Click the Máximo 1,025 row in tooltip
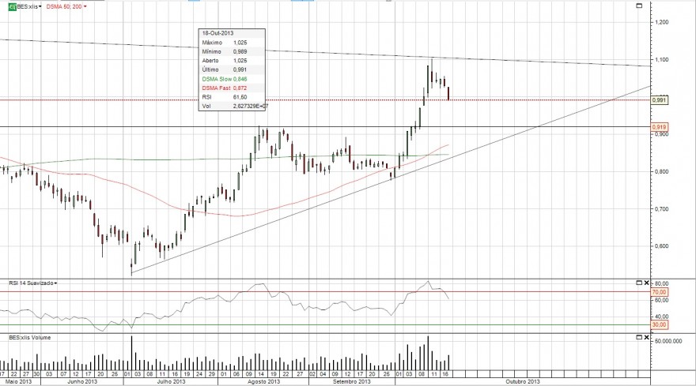Screen dimensions: 696x386 (232, 43)
